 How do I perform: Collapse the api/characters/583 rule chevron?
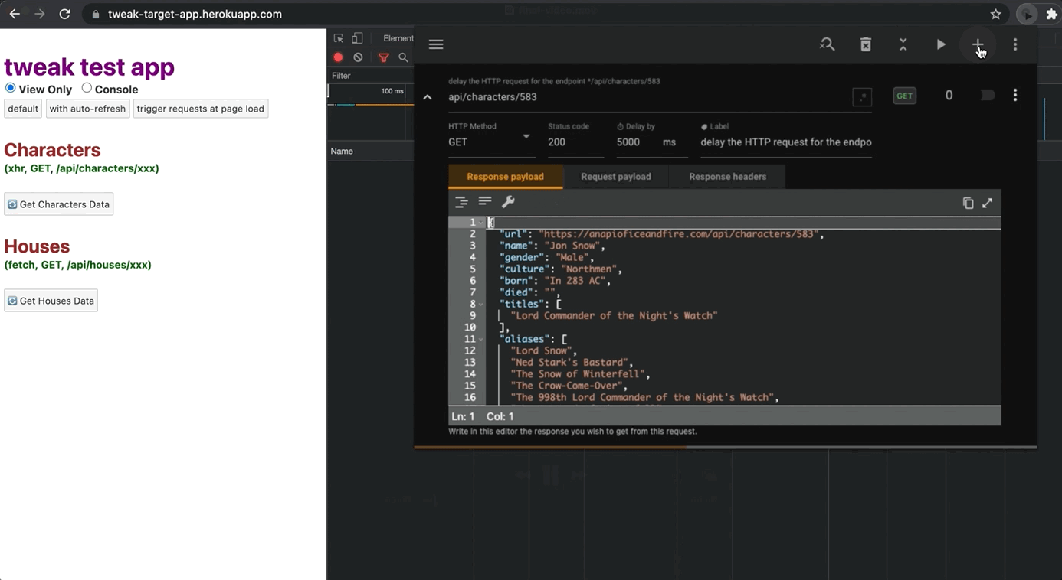coord(428,97)
